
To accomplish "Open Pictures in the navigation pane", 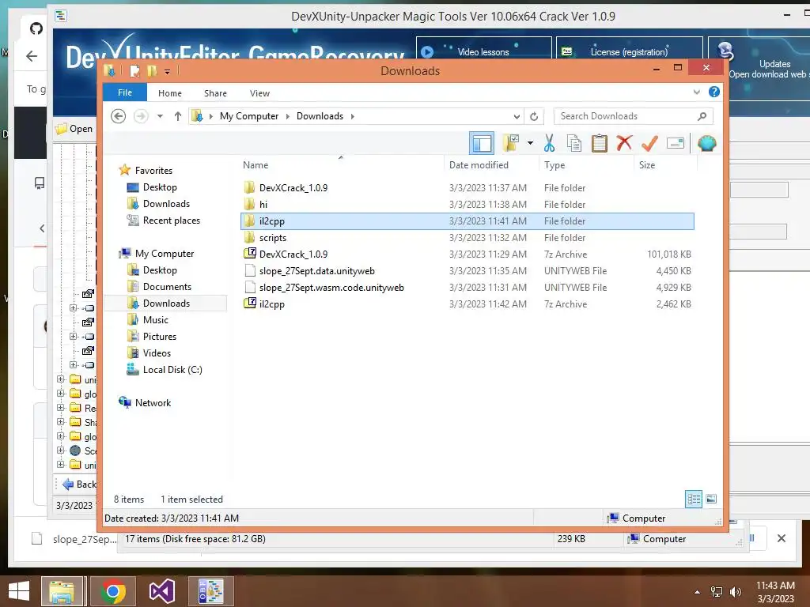I will coord(159,337).
